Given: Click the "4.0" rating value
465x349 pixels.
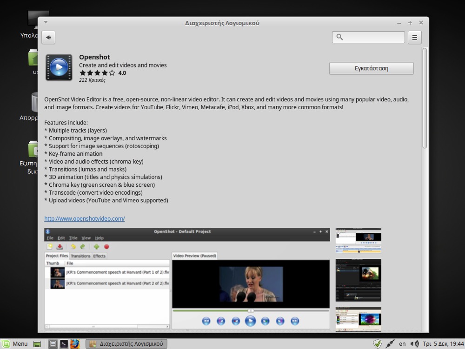Looking at the screenshot, I should pos(122,73).
